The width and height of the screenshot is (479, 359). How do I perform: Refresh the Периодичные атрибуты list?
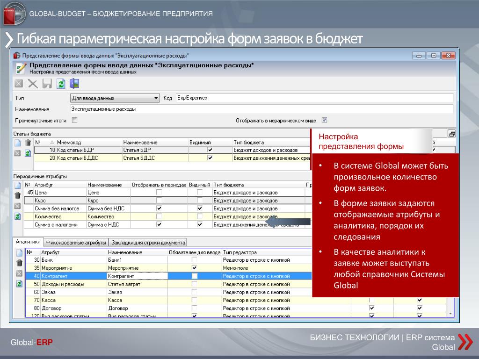pyautogui.click(x=18, y=216)
